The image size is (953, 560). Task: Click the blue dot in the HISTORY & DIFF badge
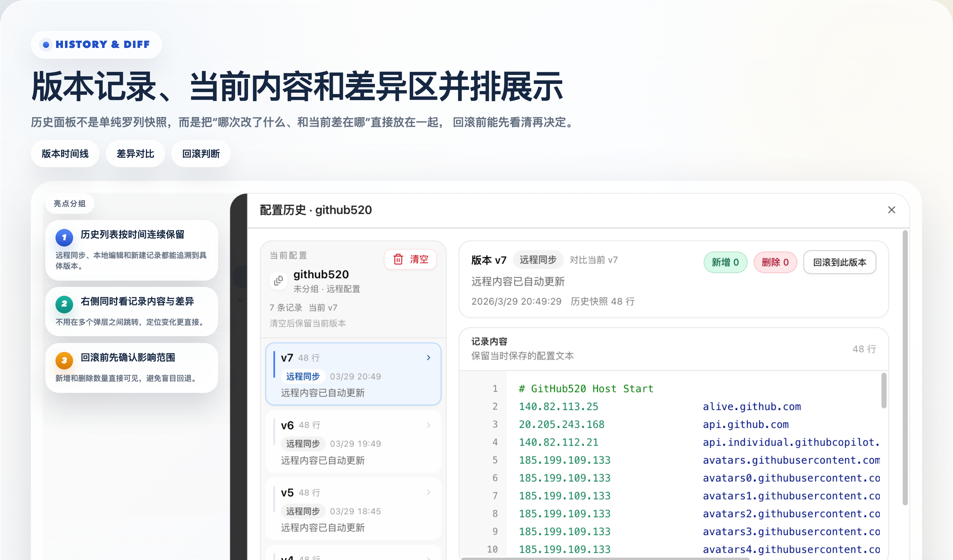tap(46, 45)
